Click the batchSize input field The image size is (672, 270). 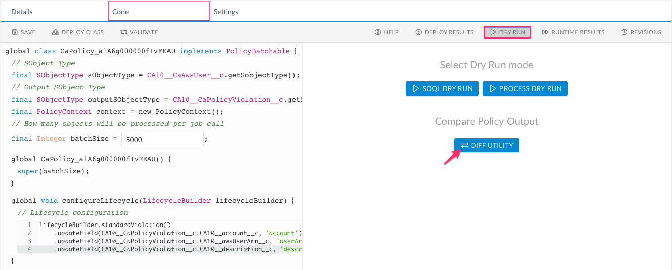pos(162,139)
